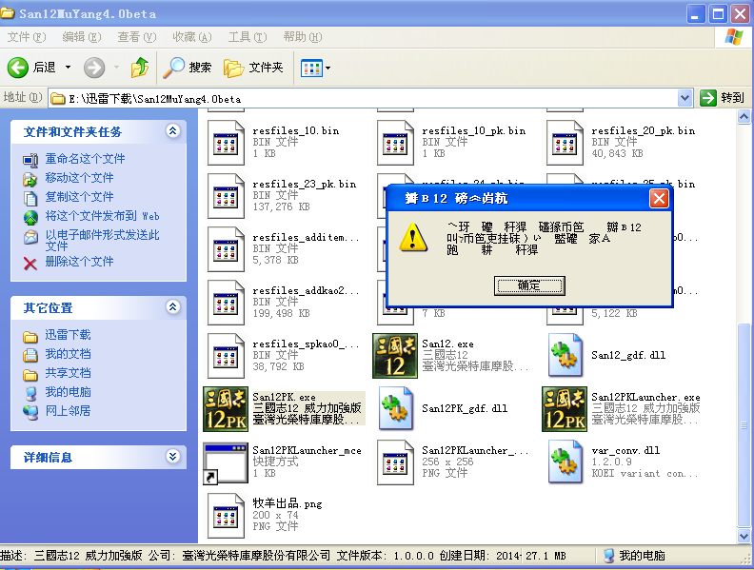Open the 查看(V) menu
Image resolution: width=754 pixels, height=570 pixels.
click(136, 37)
